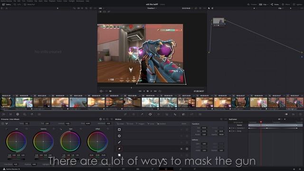
Task: Open the Workspace menu
Action: [80, 1]
